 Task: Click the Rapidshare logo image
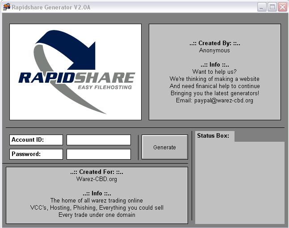(75, 72)
